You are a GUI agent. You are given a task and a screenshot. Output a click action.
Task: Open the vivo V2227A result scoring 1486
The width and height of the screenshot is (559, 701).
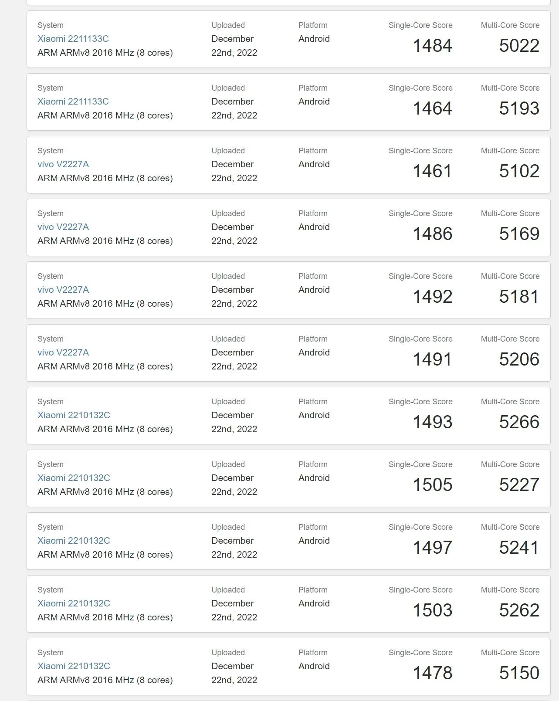coord(63,227)
